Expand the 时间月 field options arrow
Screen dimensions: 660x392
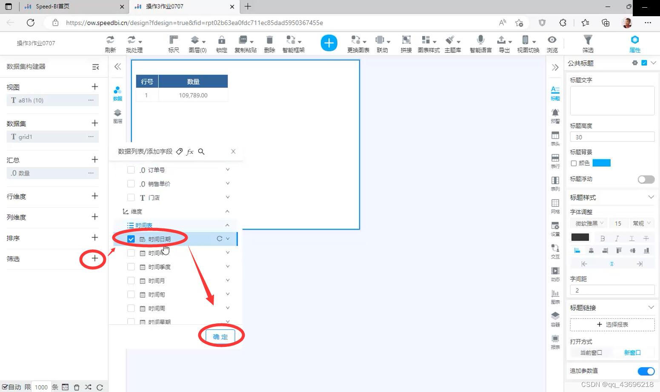(228, 280)
